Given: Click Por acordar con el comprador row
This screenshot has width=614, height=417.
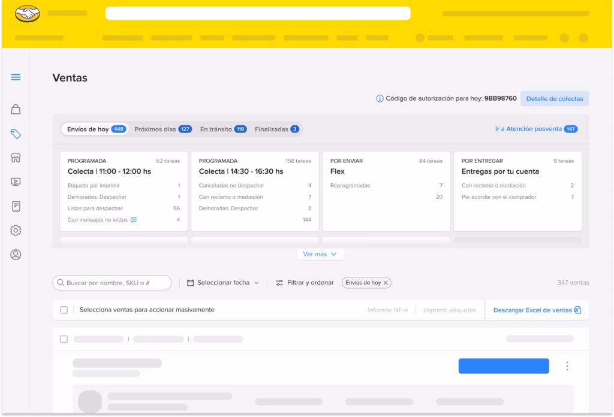Looking at the screenshot, I should click(x=517, y=197).
